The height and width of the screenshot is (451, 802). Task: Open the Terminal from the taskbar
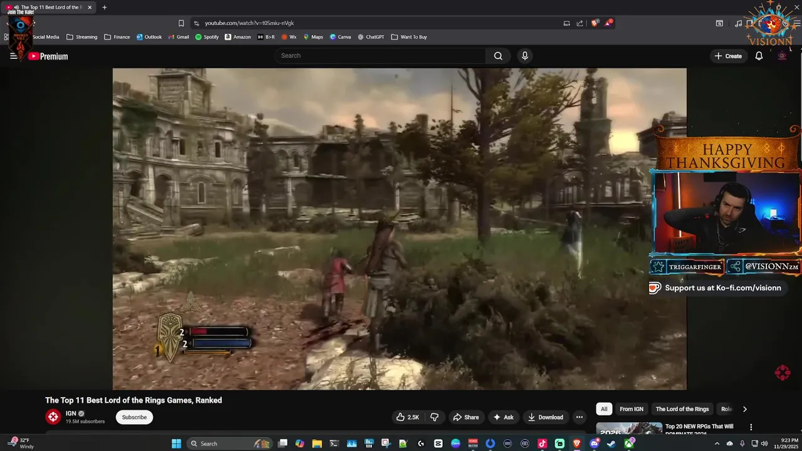[x=334, y=443]
